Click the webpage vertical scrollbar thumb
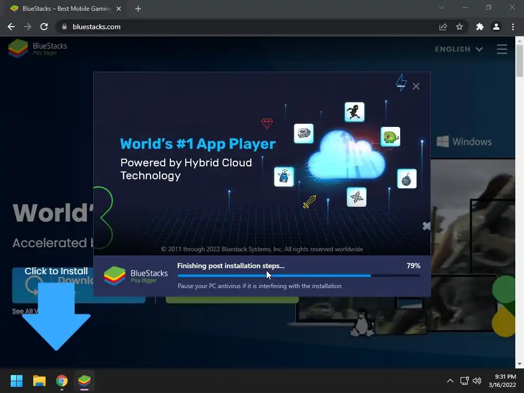 tap(519, 60)
